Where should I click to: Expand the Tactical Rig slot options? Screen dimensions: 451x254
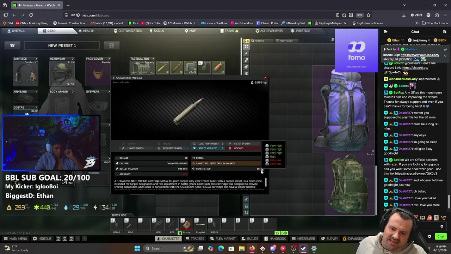click(153, 59)
